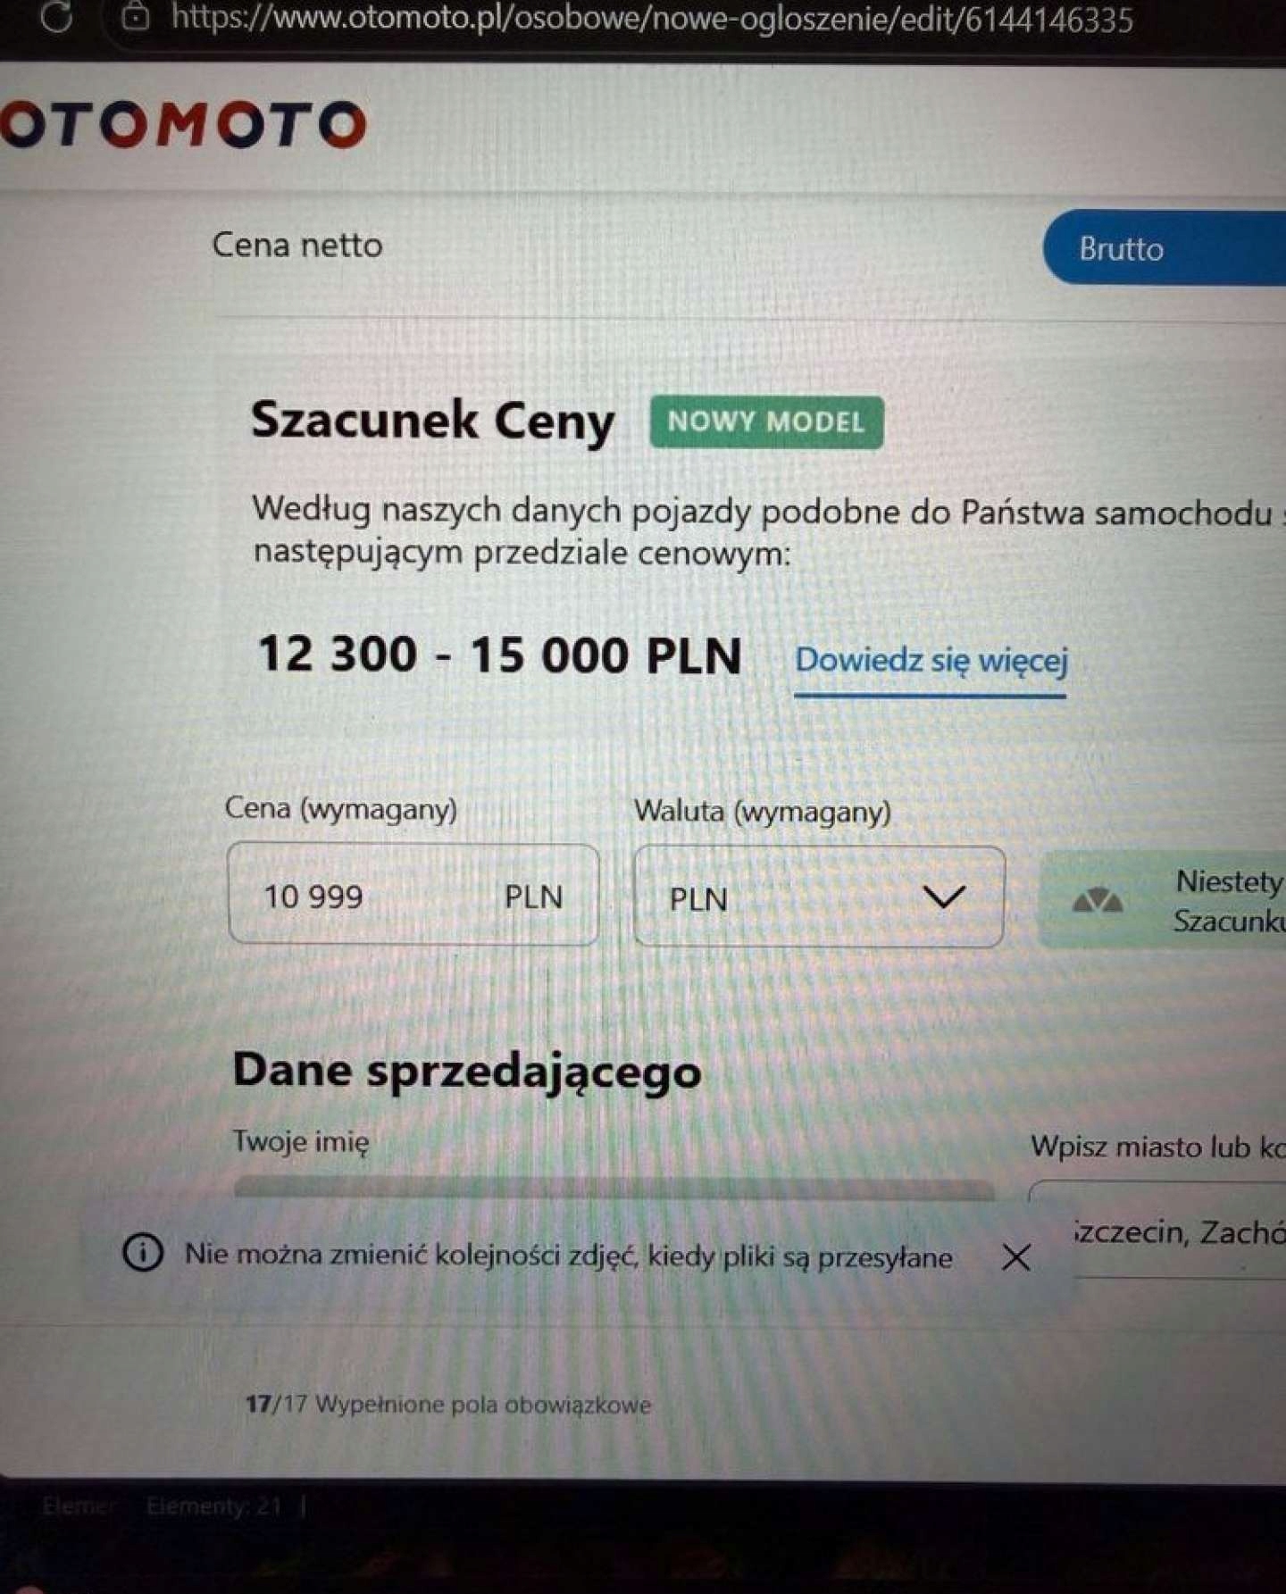Click the Szacunek Ceny heading
1286x1594 pixels.
pos(432,421)
